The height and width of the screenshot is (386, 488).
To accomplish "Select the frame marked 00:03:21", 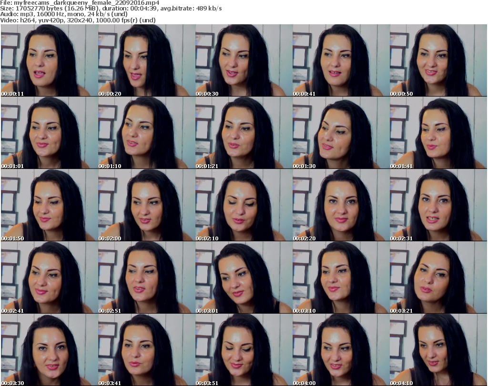I will point(438,277).
